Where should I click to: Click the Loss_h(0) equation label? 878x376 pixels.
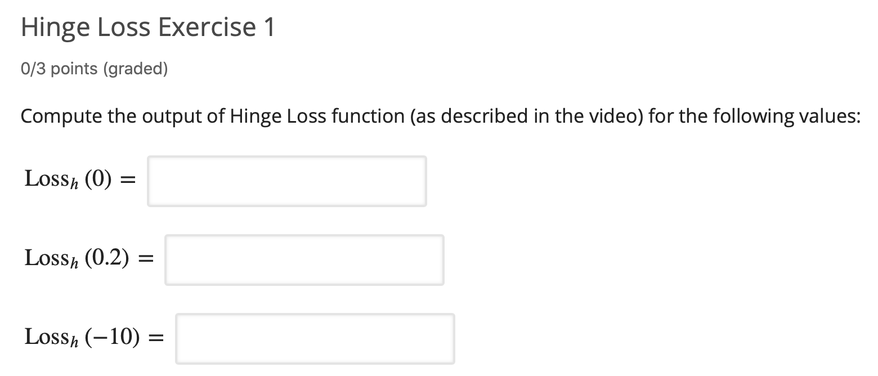point(68,180)
